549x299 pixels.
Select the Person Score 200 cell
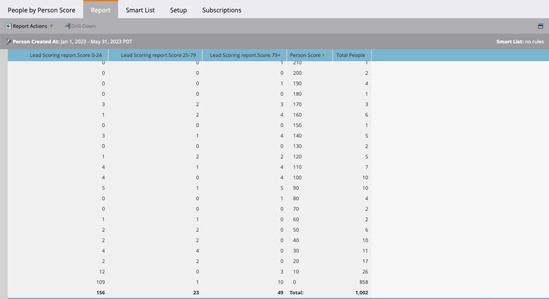point(310,73)
